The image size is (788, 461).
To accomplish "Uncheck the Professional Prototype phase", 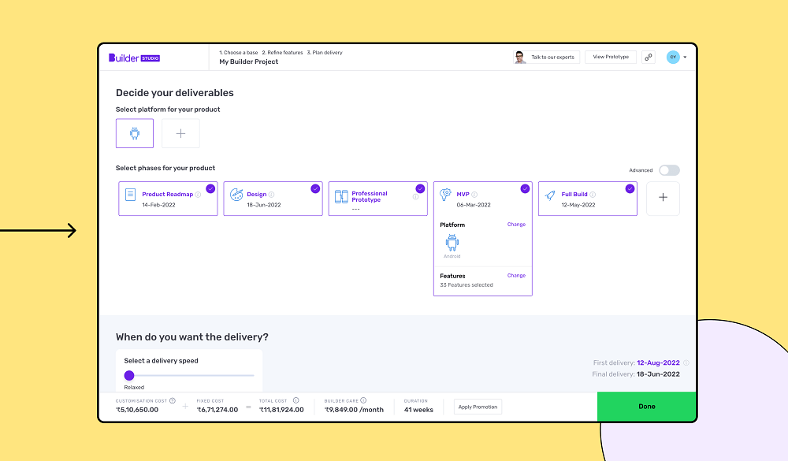I will (420, 188).
